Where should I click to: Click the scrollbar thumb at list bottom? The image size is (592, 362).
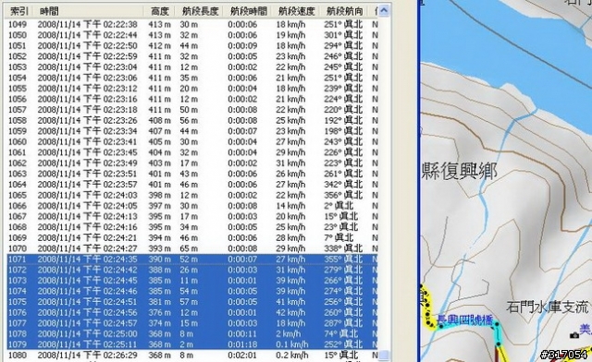point(384,356)
